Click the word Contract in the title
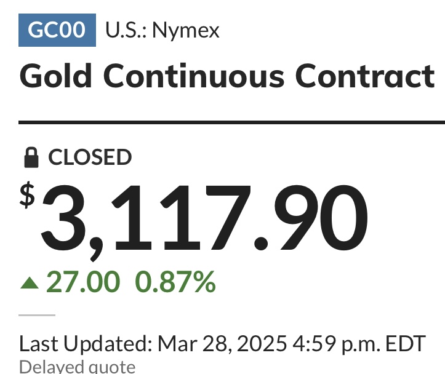The height and width of the screenshot is (374, 445). 365,76
